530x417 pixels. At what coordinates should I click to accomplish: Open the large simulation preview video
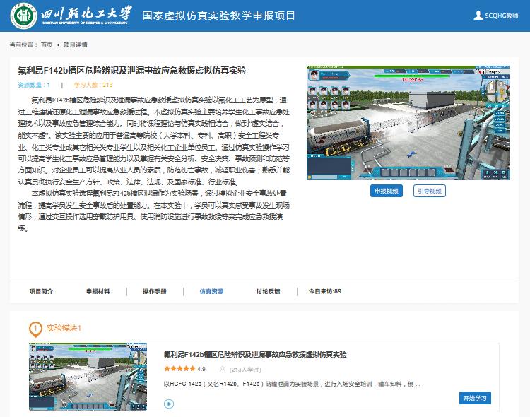(411, 122)
